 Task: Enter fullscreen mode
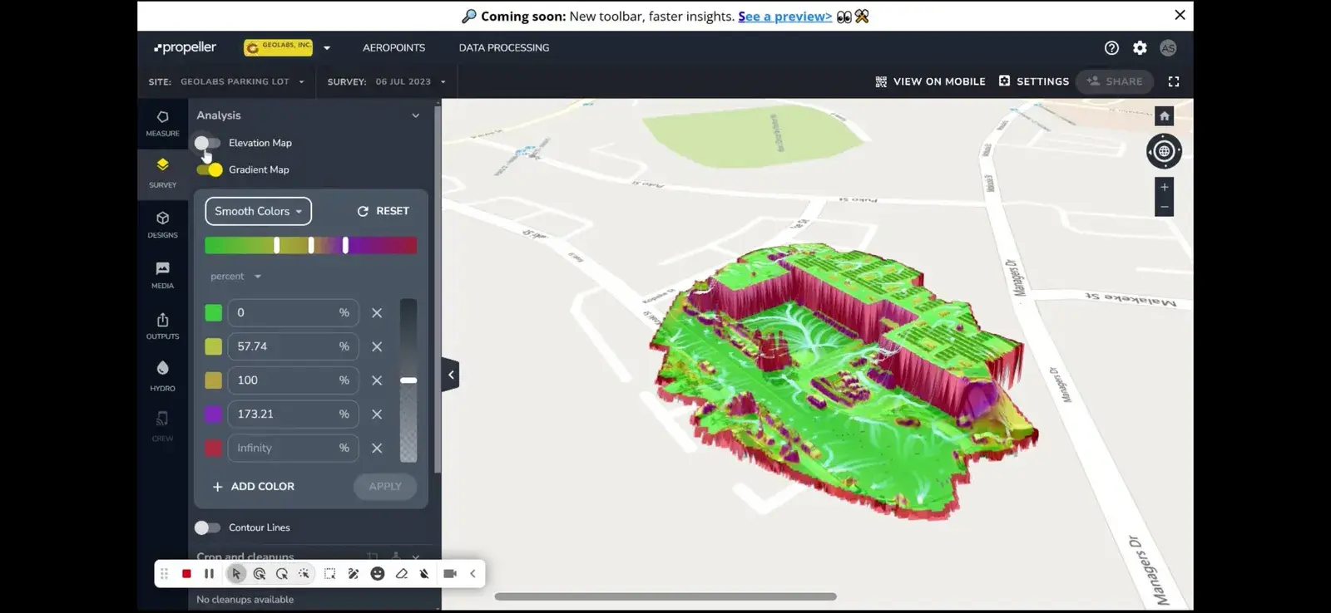(x=1174, y=81)
